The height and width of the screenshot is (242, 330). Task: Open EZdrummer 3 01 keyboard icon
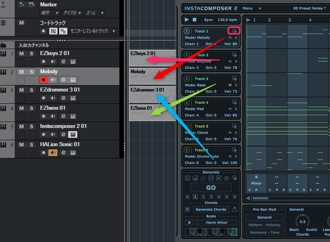coord(73,98)
